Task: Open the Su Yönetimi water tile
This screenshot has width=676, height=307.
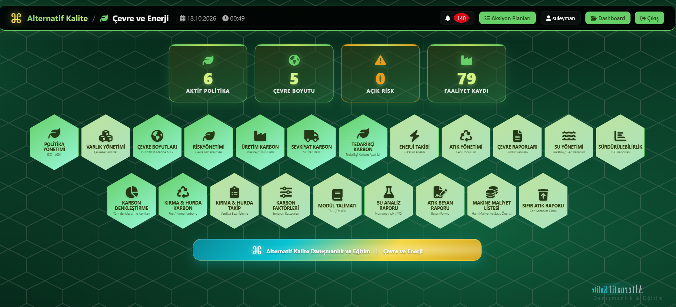Action: coord(569,142)
